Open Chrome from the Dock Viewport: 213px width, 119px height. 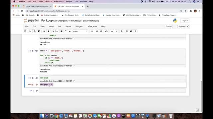point(56,116)
